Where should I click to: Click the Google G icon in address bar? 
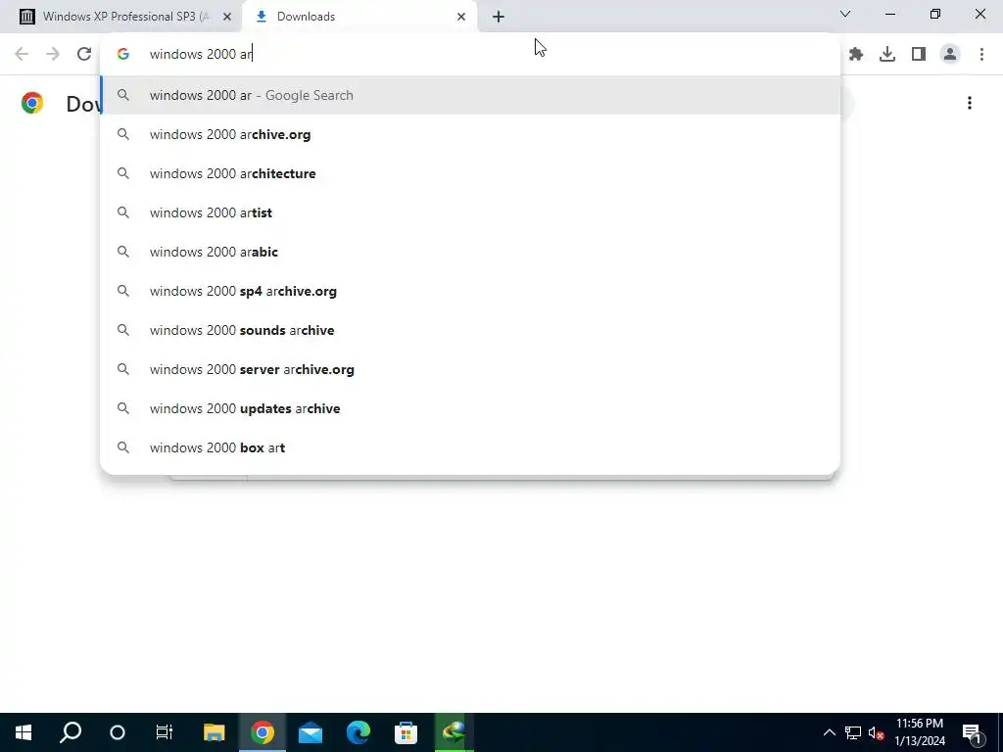122,55
